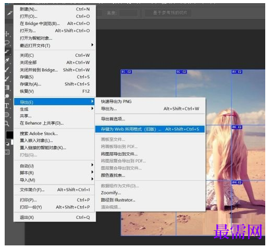Choose 导出首选项... in submenu
This screenshot has height=248, width=272.
[150, 119]
